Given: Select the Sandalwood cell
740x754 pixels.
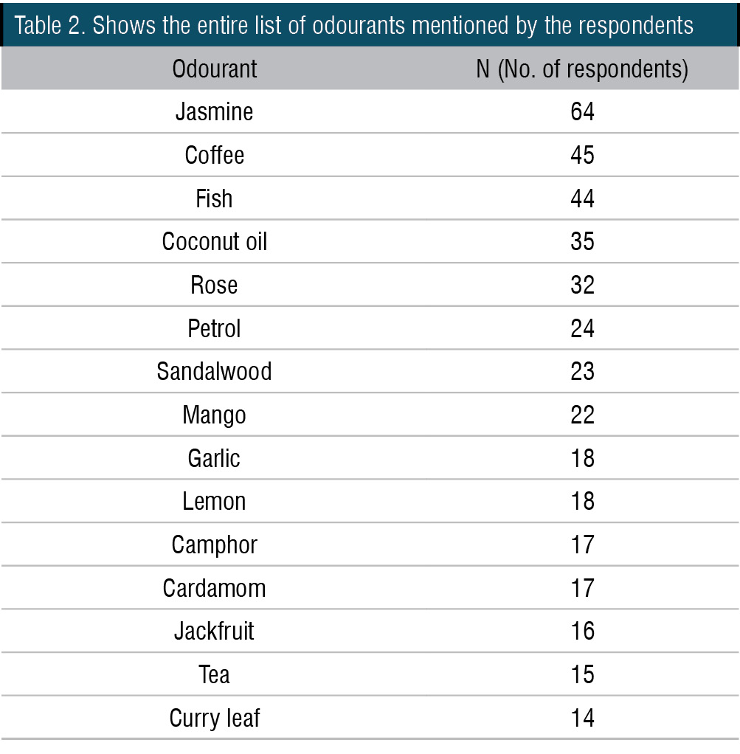Looking at the screenshot, I should [x=215, y=371].
